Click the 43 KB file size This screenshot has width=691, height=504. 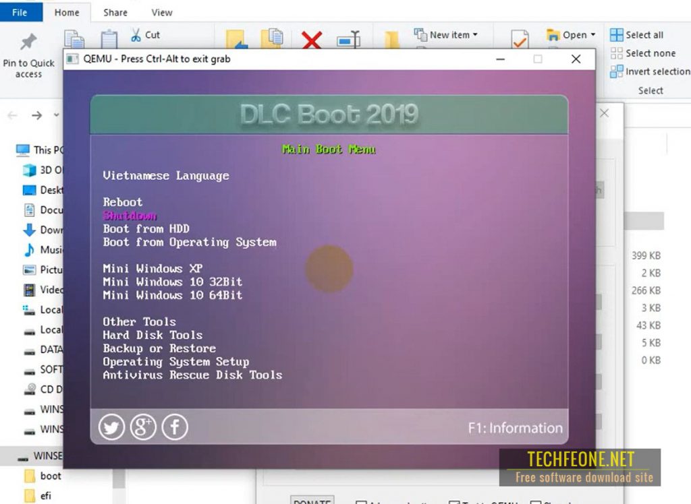point(648,325)
